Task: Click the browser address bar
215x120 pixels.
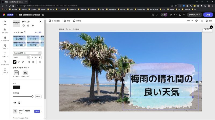Action: pos(93,6)
